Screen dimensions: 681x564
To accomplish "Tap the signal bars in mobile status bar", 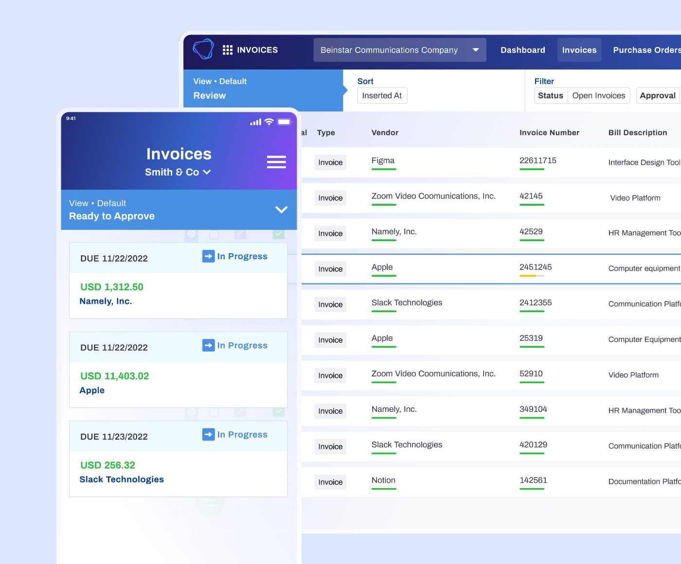I will tap(256, 122).
